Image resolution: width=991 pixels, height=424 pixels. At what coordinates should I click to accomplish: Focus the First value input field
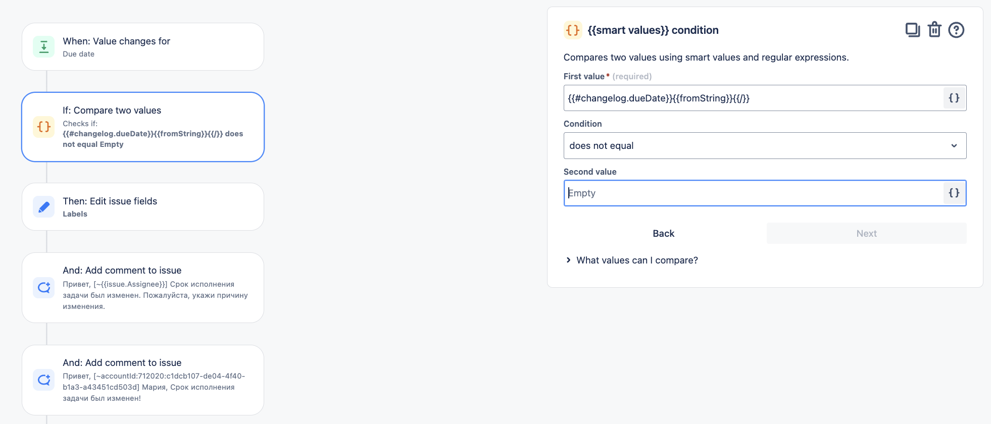(753, 98)
